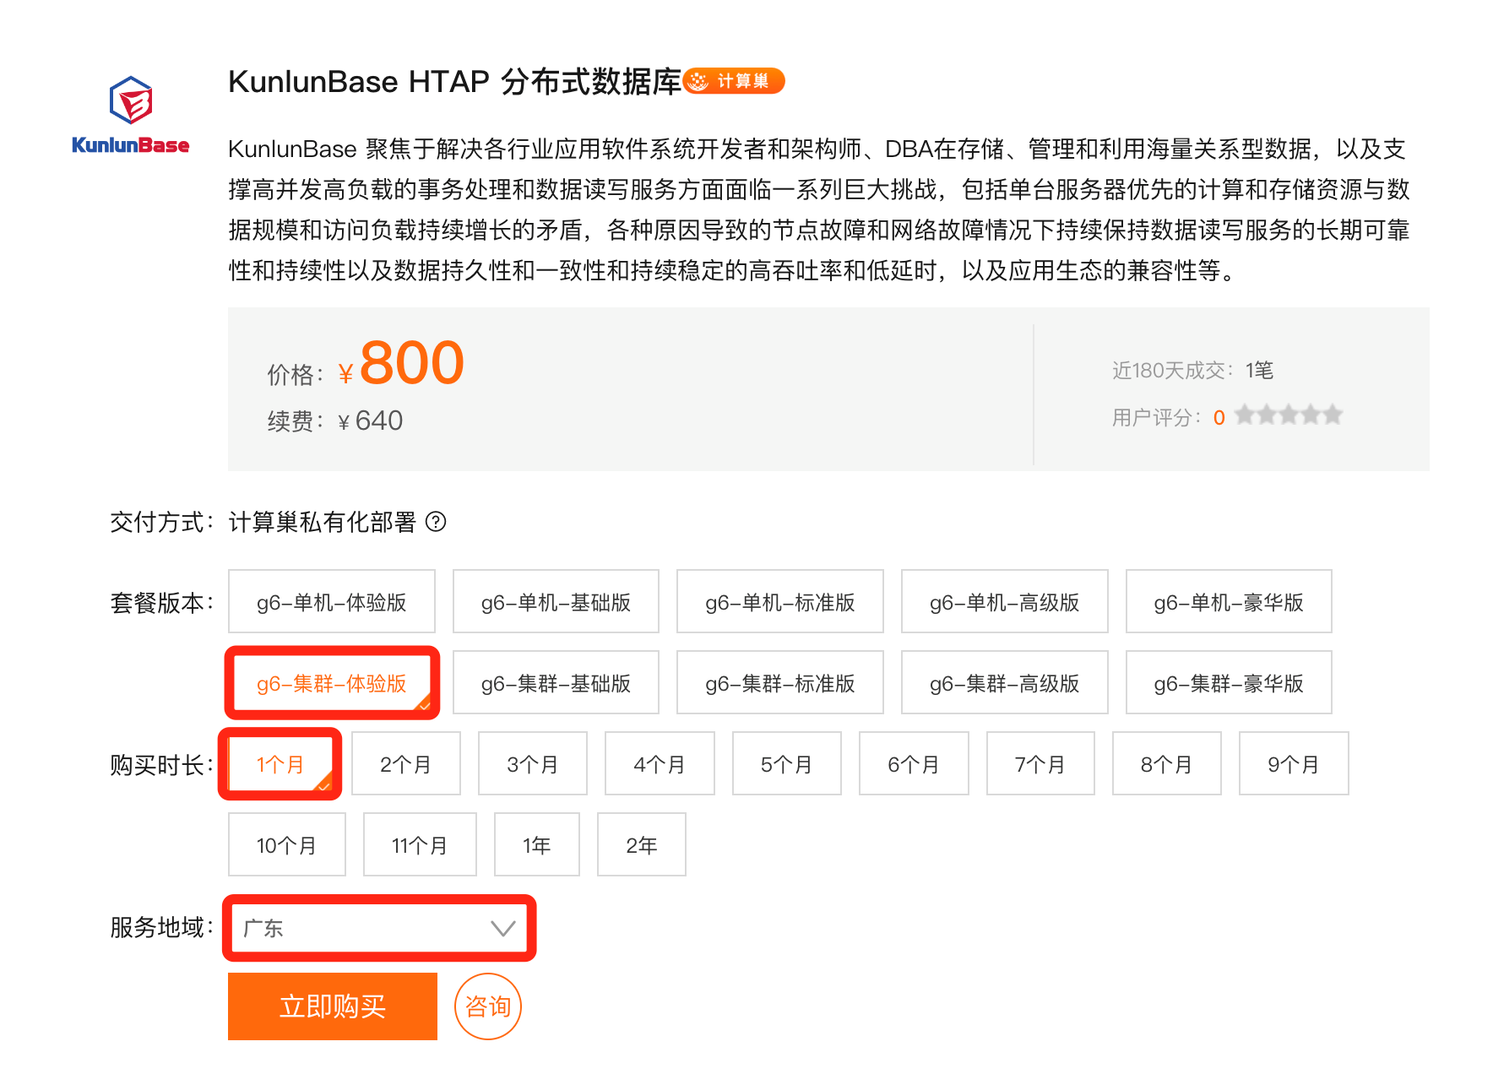Choose 5个月 purchase duration
Screen dimensions: 1493x1074
[787, 763]
